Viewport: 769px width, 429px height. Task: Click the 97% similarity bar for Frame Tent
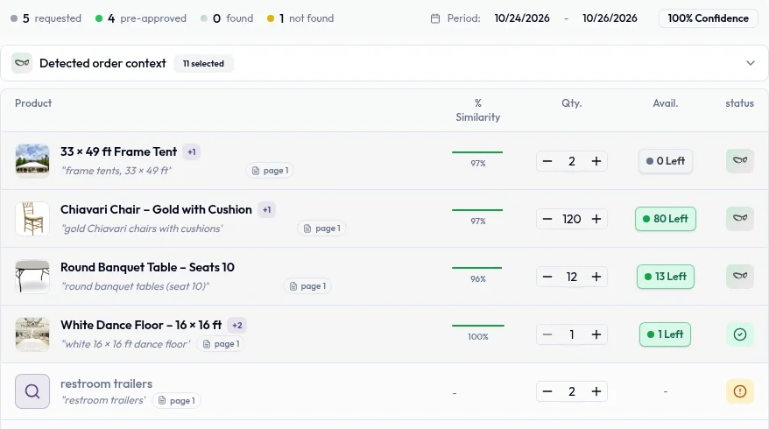tap(477, 152)
